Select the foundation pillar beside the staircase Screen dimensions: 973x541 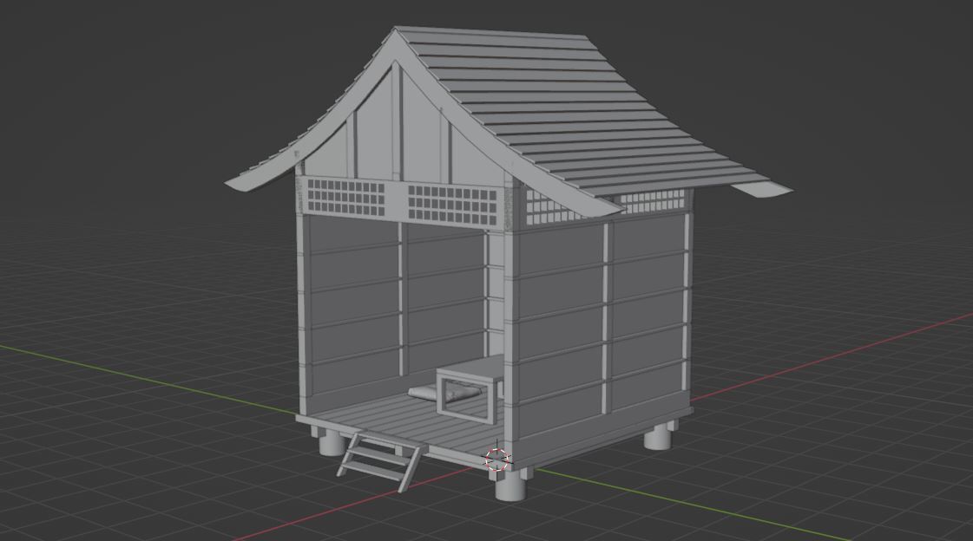tap(332, 441)
